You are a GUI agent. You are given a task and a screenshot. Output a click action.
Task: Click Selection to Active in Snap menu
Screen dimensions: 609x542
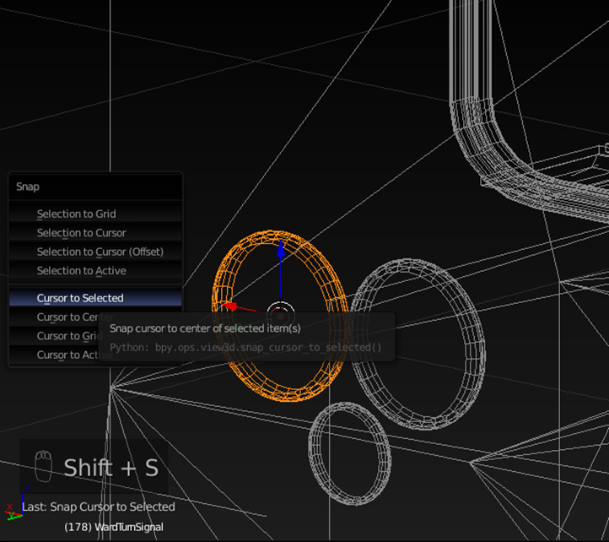tap(81, 271)
